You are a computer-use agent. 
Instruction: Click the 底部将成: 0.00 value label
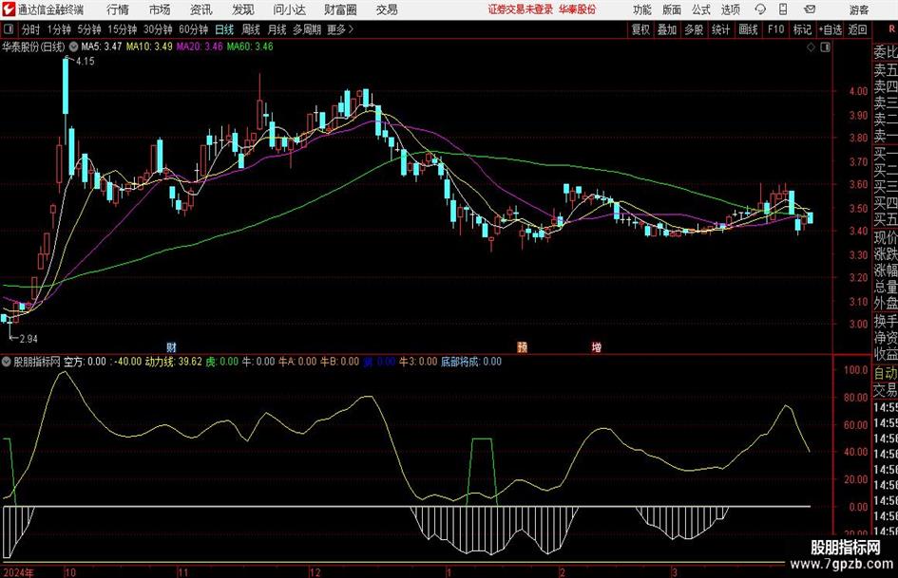pos(470,362)
